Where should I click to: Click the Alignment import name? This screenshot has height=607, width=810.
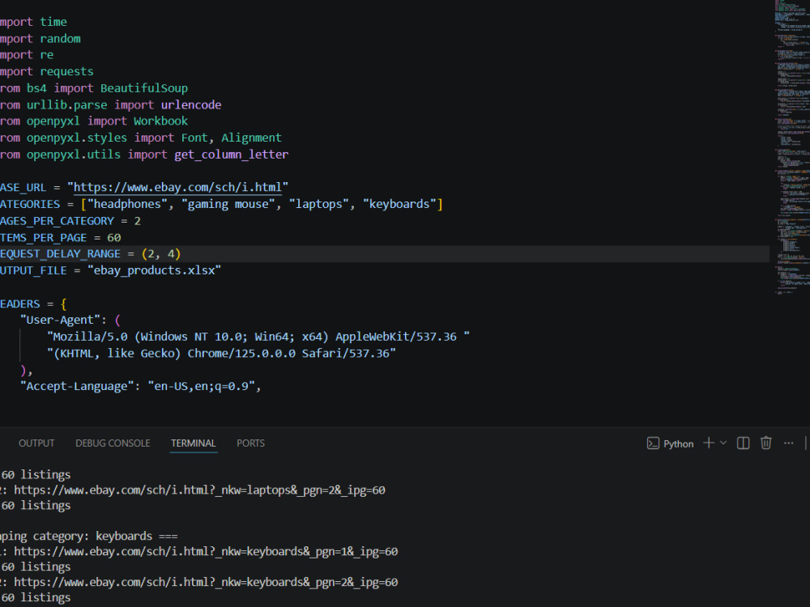click(252, 138)
